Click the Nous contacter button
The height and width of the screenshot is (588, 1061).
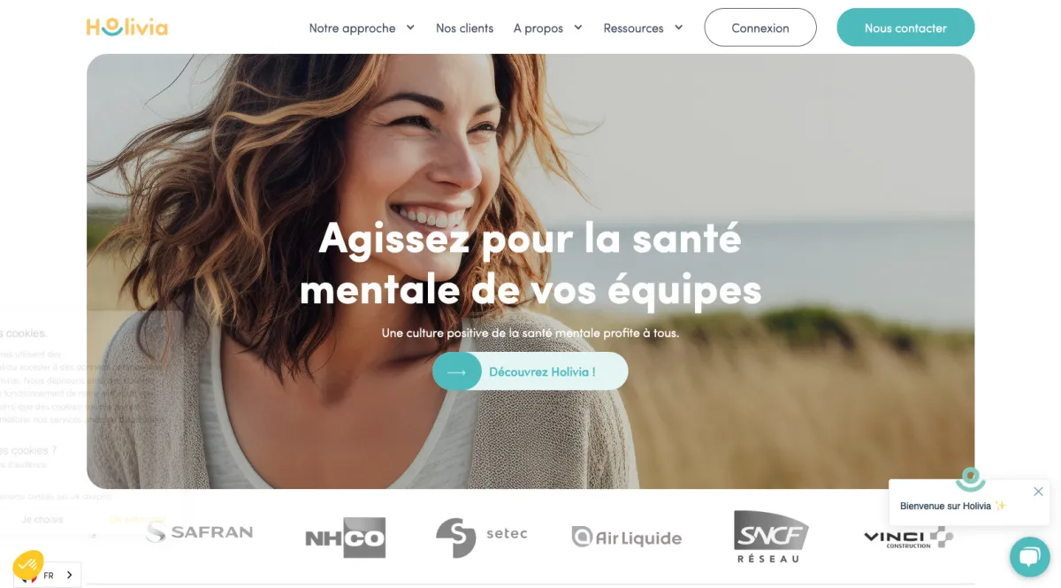905,27
